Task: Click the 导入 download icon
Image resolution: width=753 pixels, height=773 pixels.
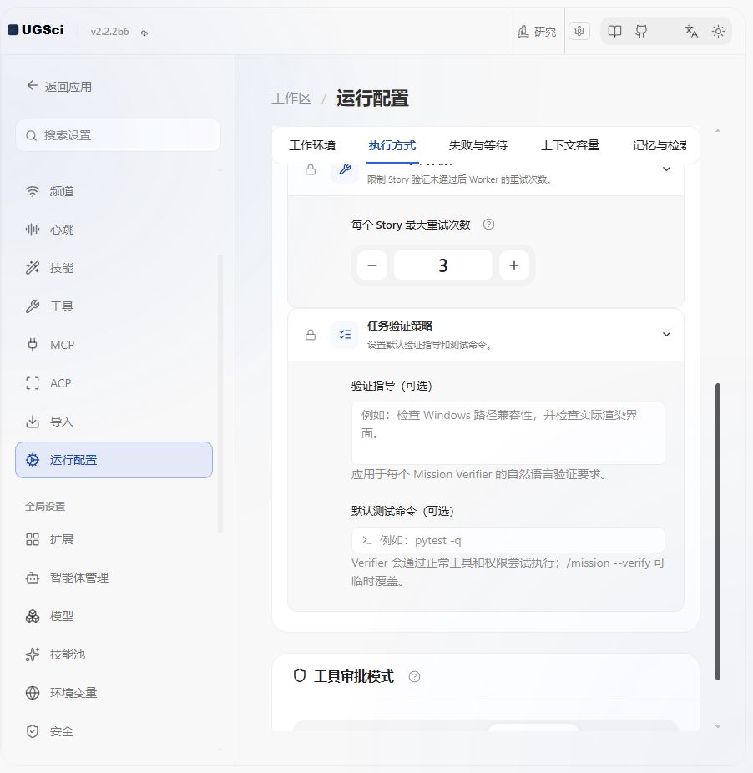Action: click(x=33, y=422)
